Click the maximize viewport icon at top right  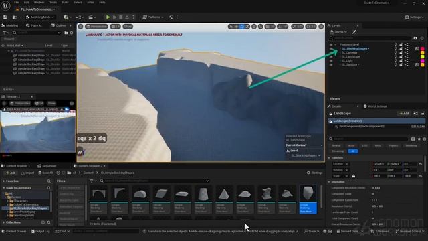[x=321, y=27]
